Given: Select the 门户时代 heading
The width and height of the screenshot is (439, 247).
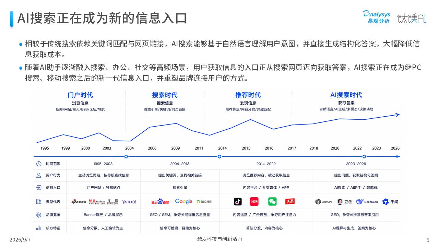Looking at the screenshot, I should tap(80, 95).
